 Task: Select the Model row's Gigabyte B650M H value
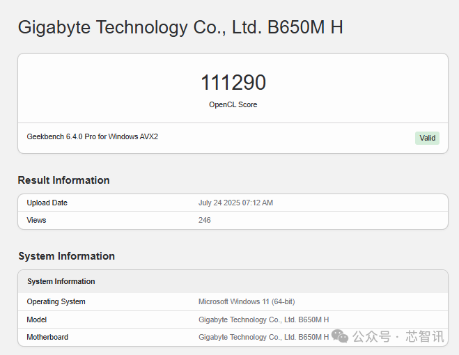pos(263,319)
